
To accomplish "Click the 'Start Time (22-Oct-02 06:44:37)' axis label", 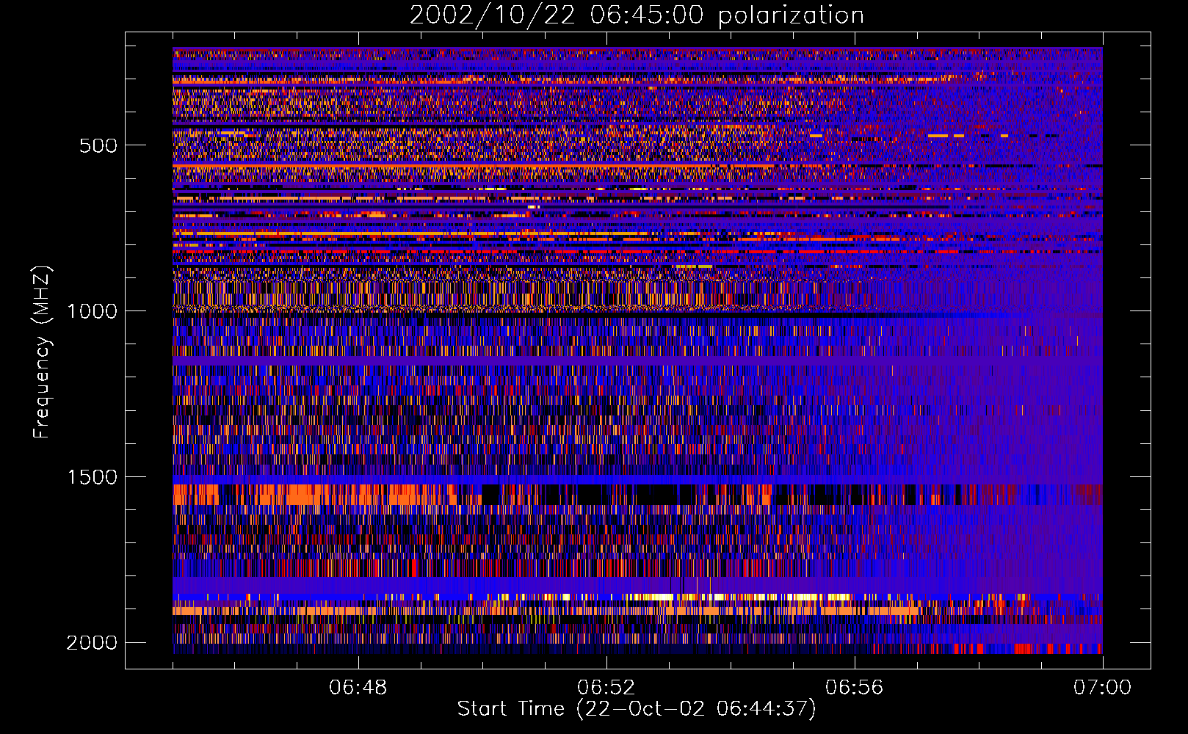I will 637,709.
